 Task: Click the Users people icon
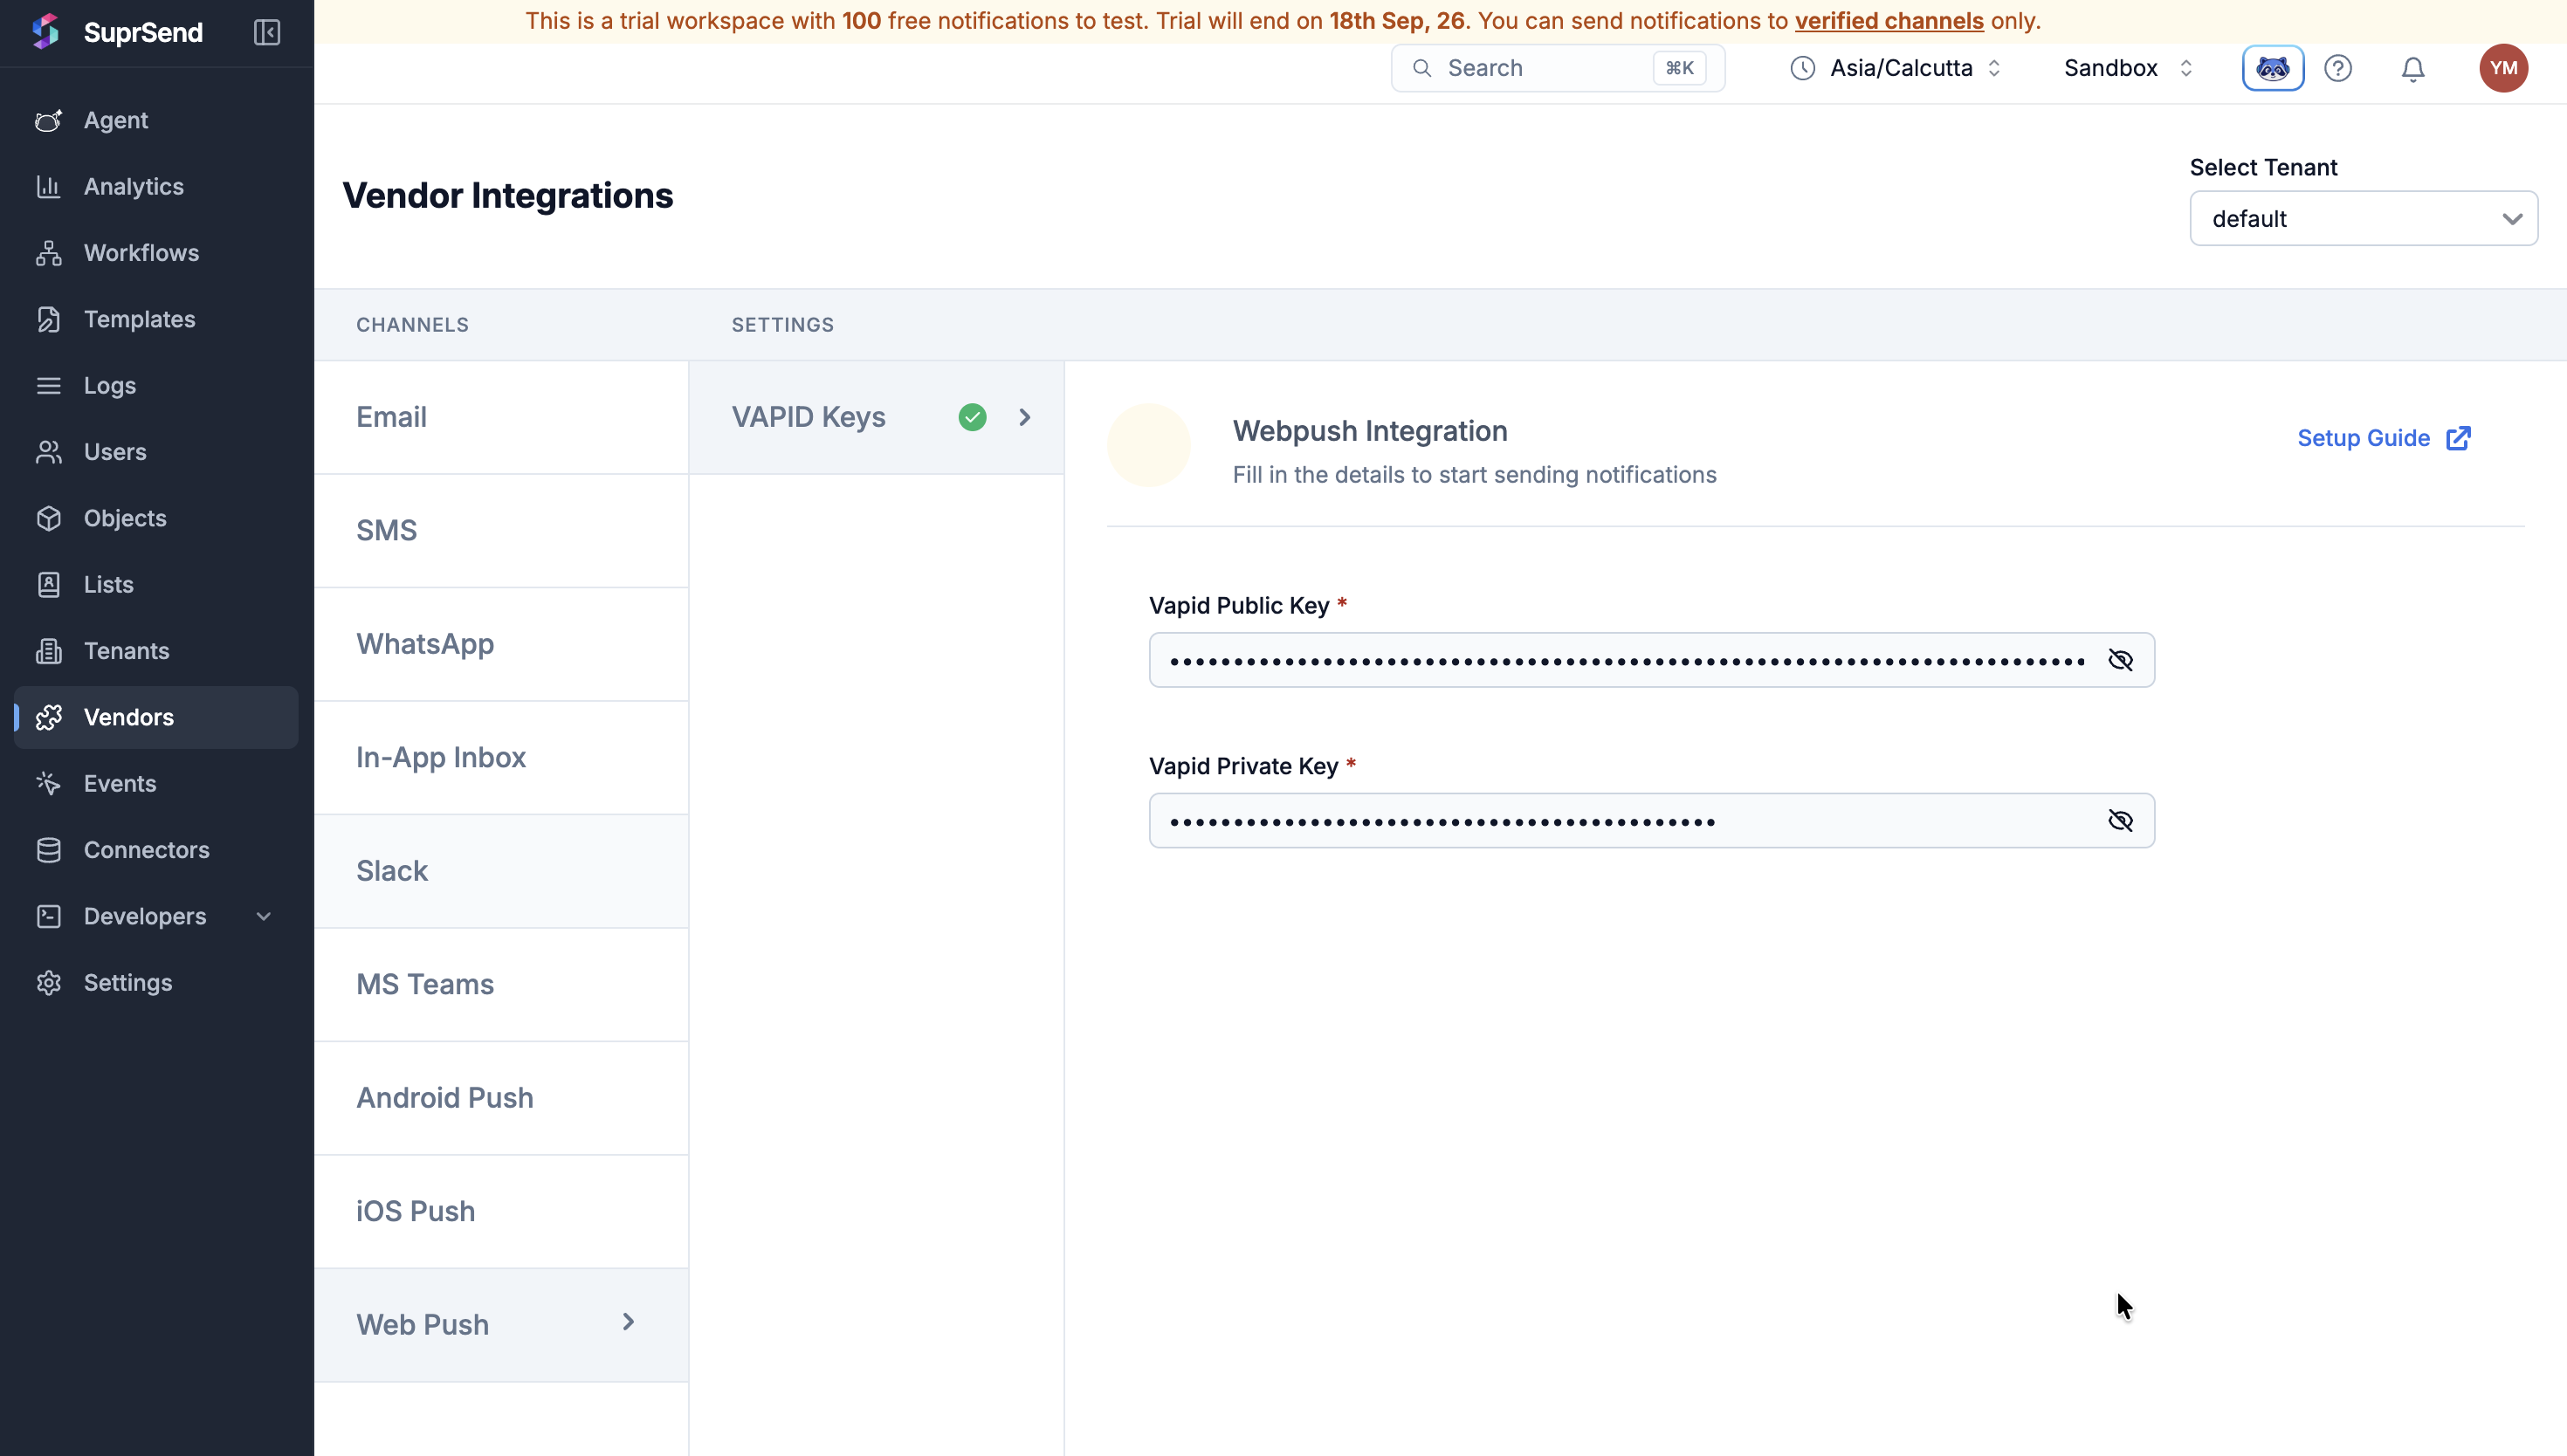(x=48, y=452)
